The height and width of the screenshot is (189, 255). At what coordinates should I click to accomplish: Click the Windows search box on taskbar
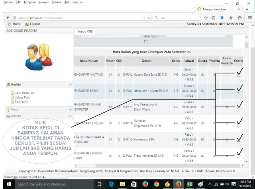point(54,184)
